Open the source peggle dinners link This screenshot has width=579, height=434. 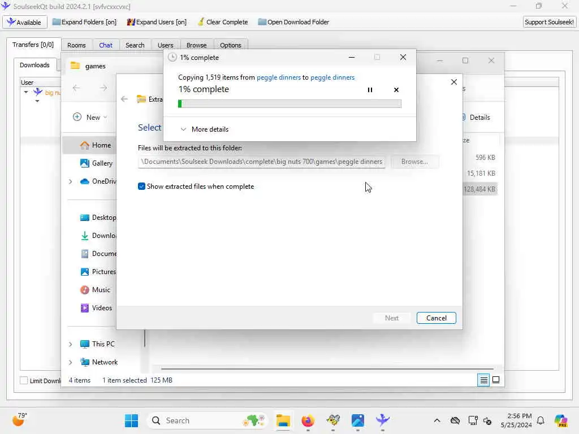[x=278, y=77]
